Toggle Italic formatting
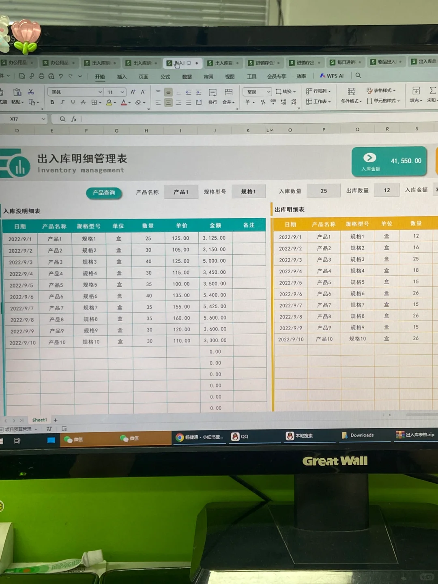The width and height of the screenshot is (438, 584). (x=62, y=103)
